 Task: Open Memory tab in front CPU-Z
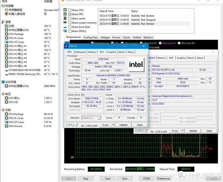coord(92,52)
